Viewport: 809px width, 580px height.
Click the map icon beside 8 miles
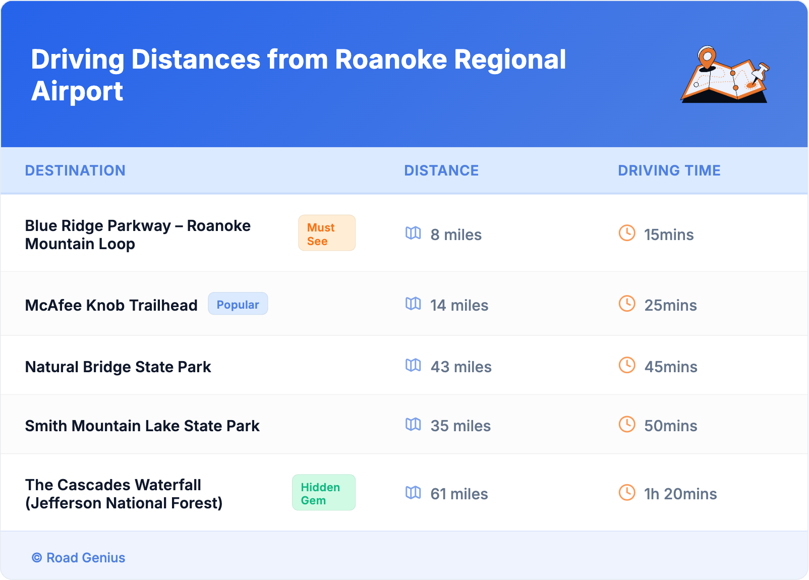point(413,233)
